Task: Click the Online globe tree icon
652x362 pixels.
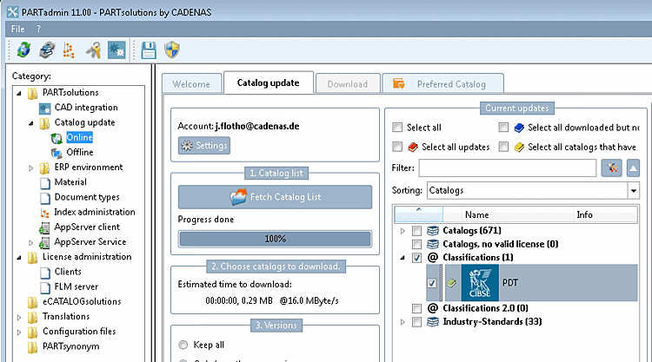Action: coord(57,138)
